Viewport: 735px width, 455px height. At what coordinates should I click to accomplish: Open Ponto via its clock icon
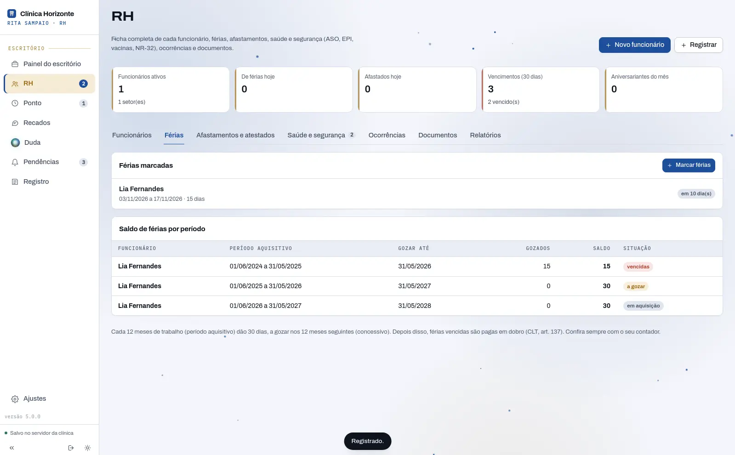coord(15,103)
